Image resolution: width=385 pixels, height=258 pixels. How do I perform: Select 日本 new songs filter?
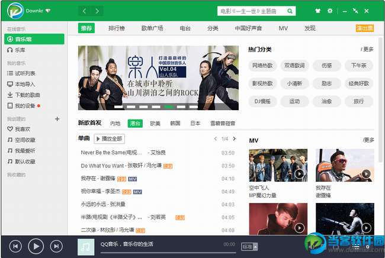pos(195,123)
